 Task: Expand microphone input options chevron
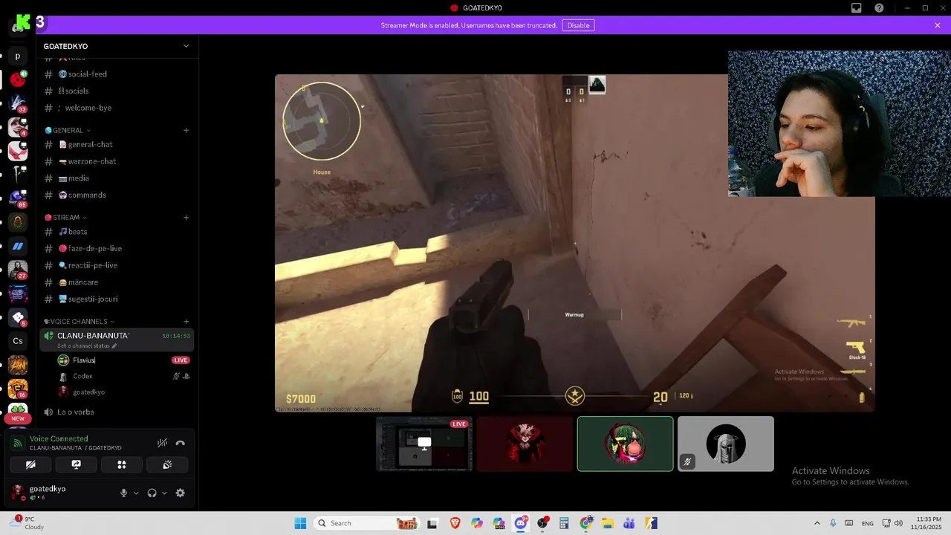[x=136, y=493]
